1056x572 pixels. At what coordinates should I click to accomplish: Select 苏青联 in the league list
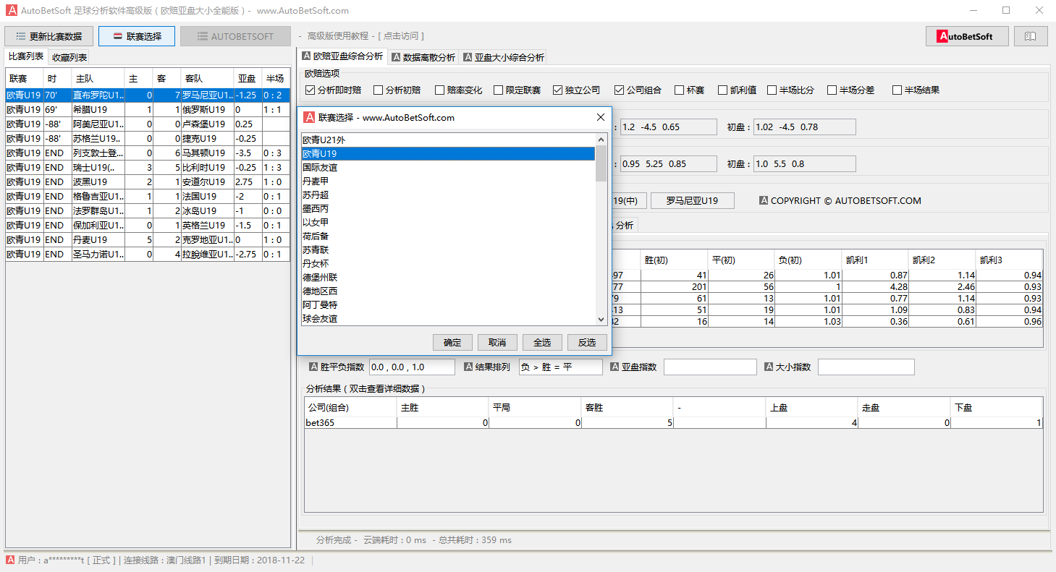(448, 249)
